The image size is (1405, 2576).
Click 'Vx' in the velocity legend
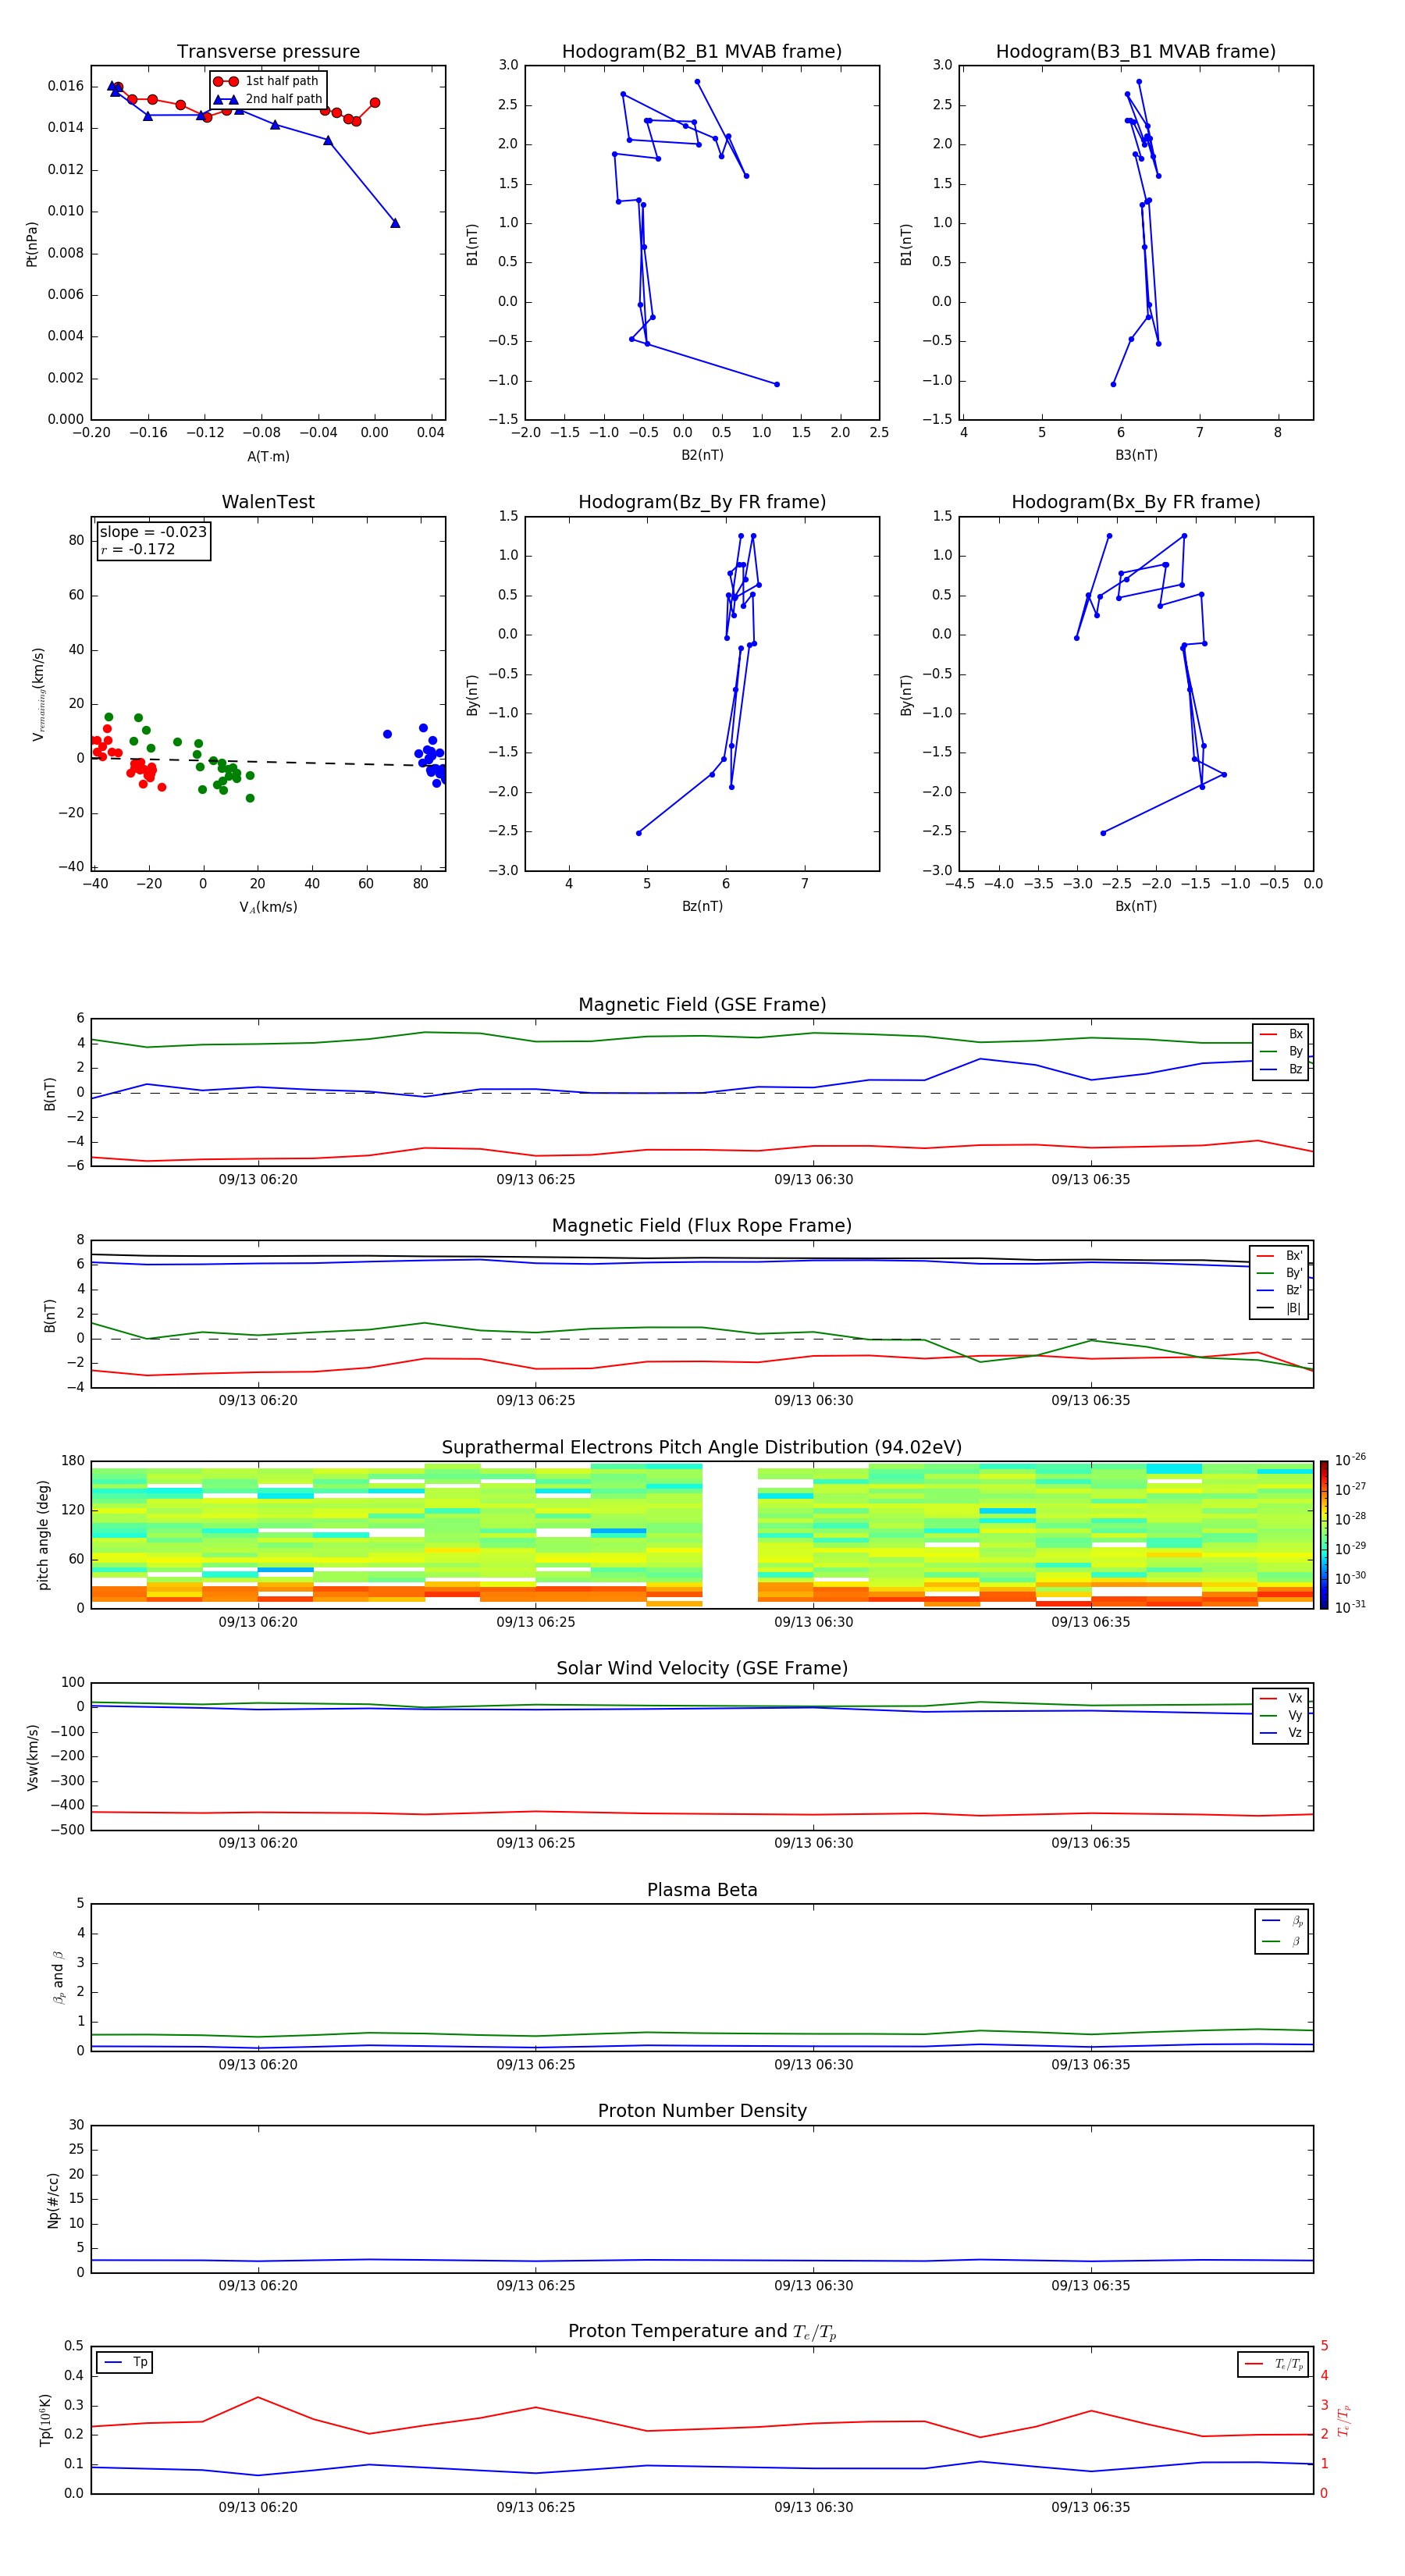pyautogui.click(x=1282, y=1698)
